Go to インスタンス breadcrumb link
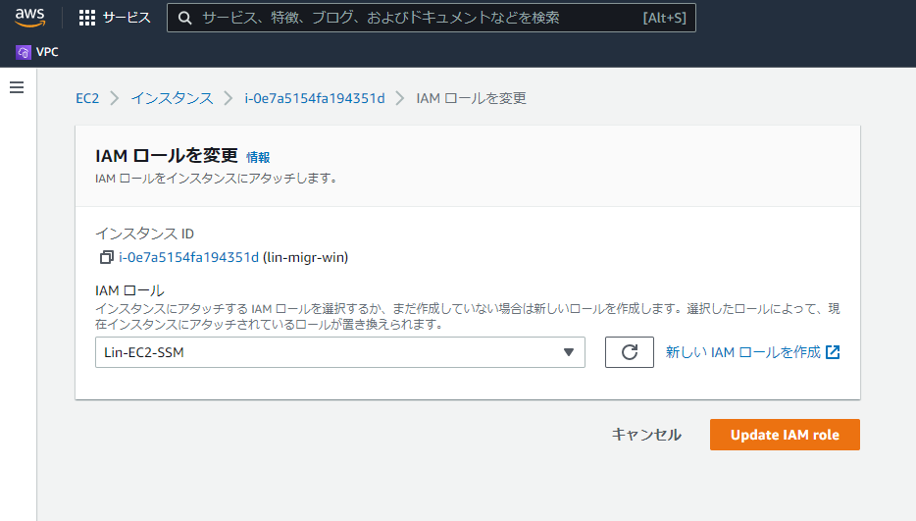 pos(173,98)
